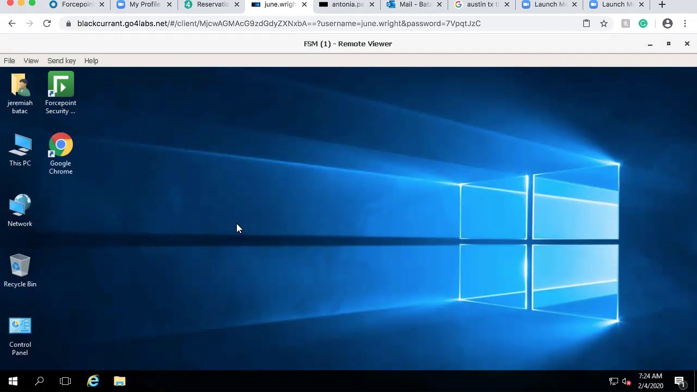Close the june.wright browser tab
Image resolution: width=697 pixels, height=392 pixels.
[304, 4]
